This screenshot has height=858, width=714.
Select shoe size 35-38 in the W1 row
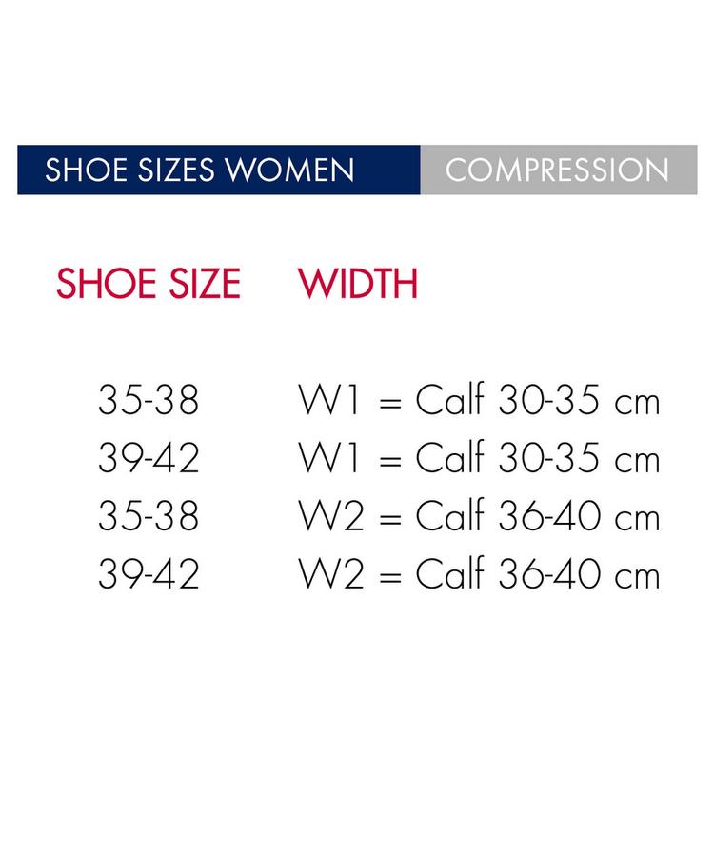(149, 401)
